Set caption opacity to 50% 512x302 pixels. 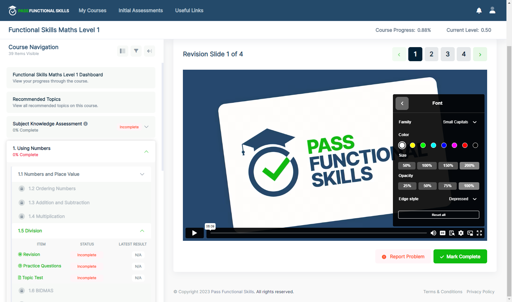[x=428, y=186]
